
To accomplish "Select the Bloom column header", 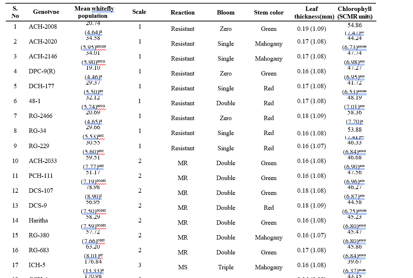I will click(x=226, y=13).
